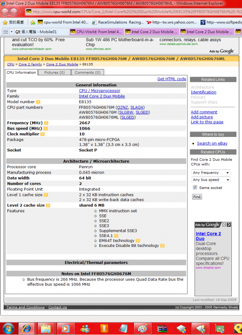The width and height of the screenshot is (242, 335).
Task: Expand the tab list arrow beside Quick Tabs
Action: [12, 32]
